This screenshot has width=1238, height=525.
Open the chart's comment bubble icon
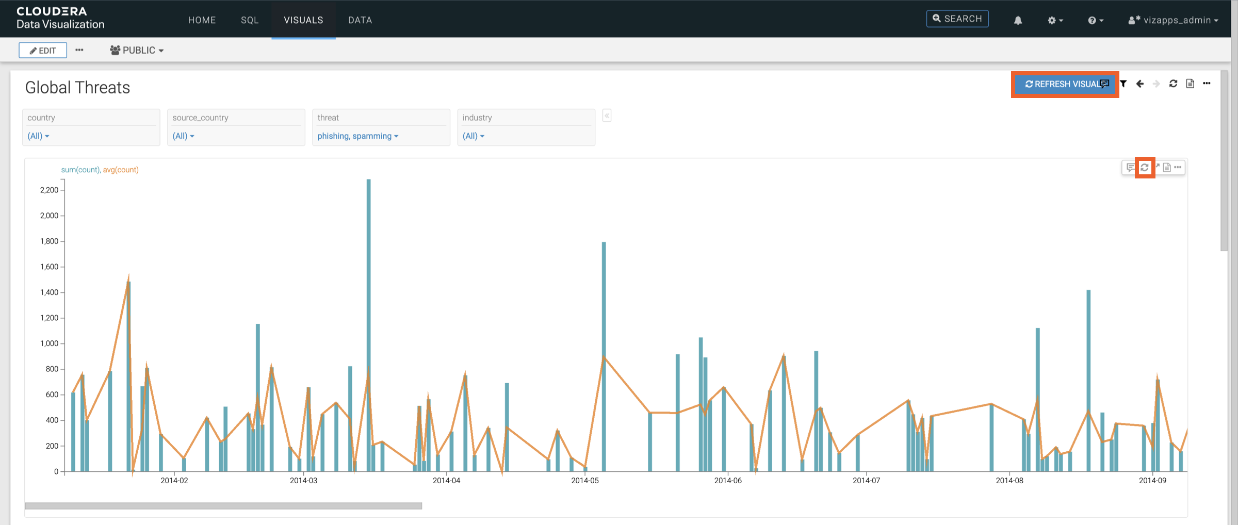coord(1130,168)
